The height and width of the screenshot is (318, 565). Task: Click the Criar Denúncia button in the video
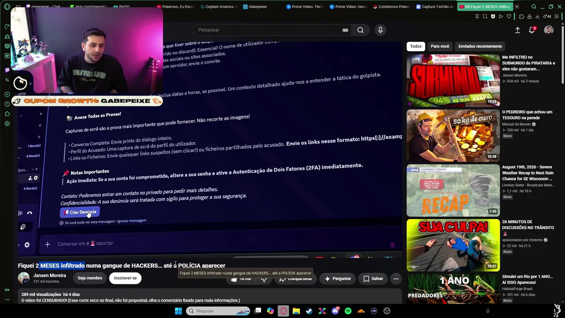tap(80, 212)
